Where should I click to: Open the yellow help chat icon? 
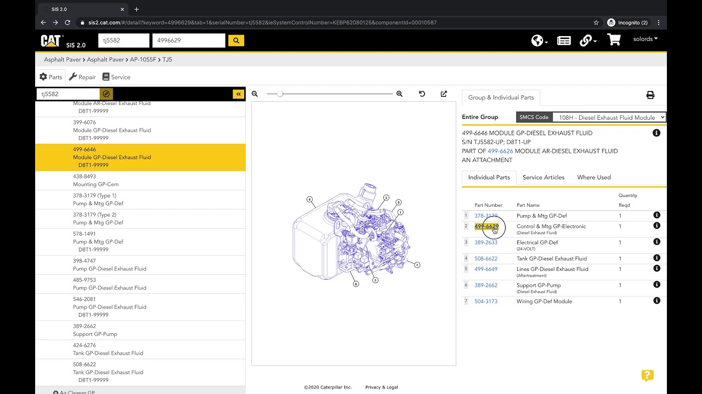pyautogui.click(x=647, y=375)
